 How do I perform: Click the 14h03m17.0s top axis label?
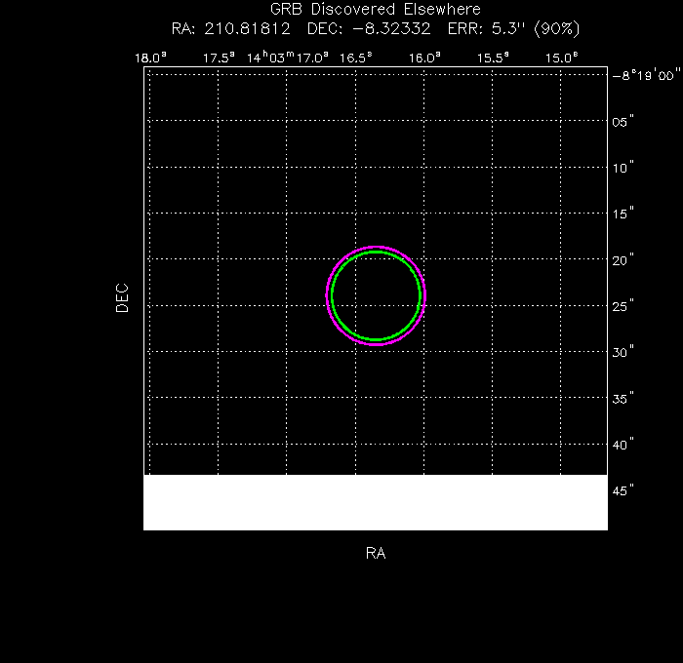coord(287,58)
